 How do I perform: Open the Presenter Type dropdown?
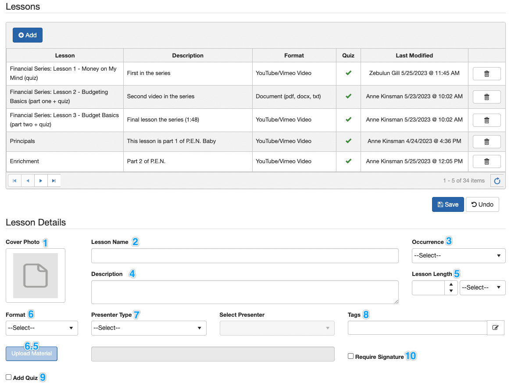click(149, 328)
